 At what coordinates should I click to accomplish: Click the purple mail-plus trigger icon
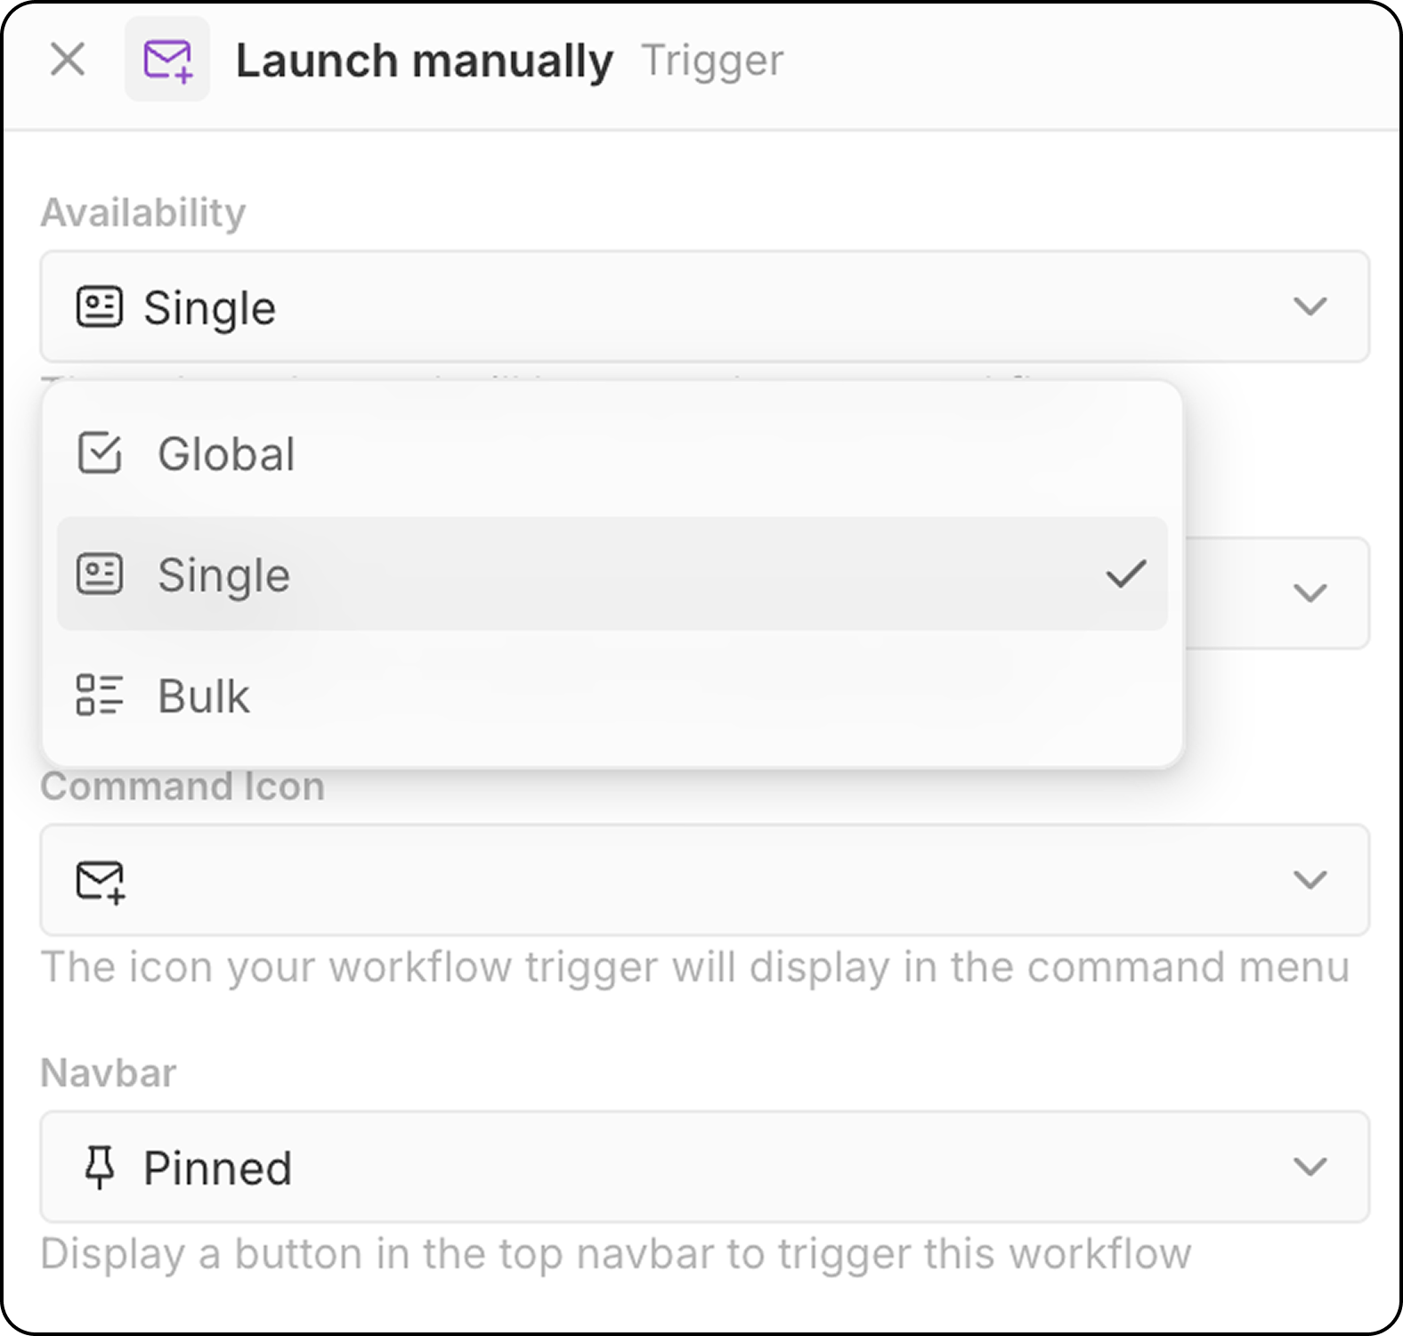tap(167, 60)
